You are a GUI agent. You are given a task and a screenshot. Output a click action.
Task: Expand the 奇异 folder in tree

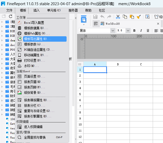click(x=2, y=68)
